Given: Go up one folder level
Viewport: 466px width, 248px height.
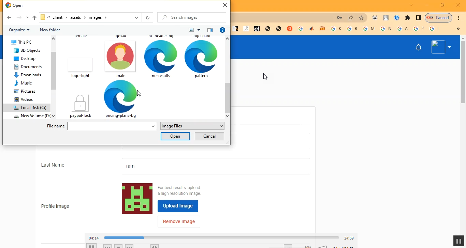Looking at the screenshot, I should 34,17.
